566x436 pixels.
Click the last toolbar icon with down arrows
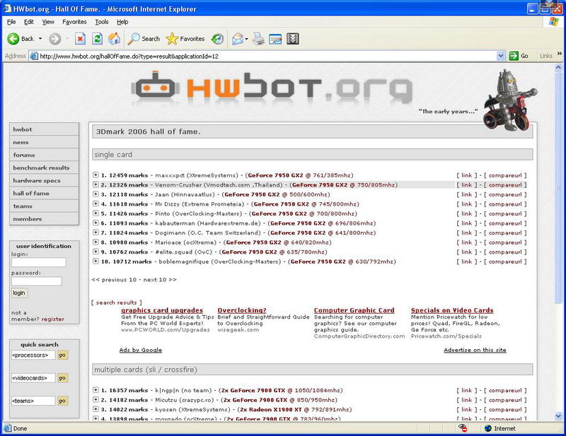[x=293, y=39]
